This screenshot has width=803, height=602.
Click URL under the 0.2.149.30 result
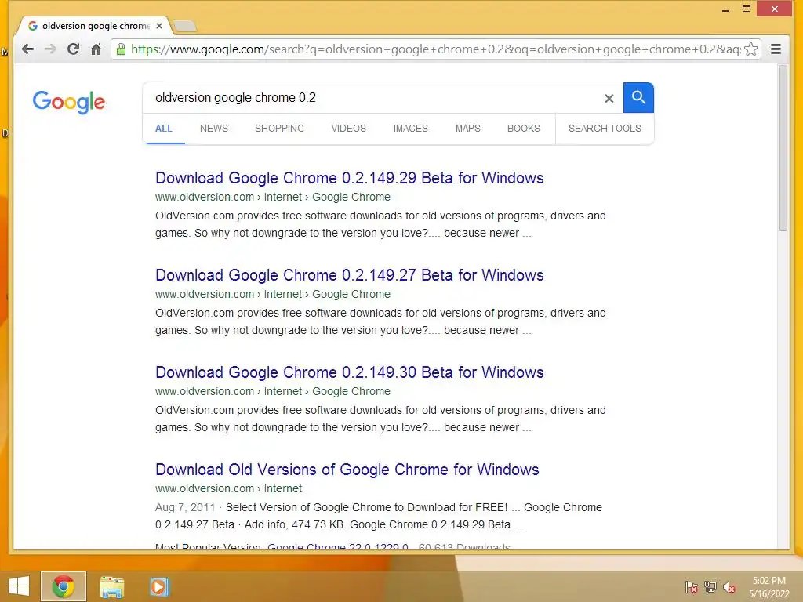272,392
